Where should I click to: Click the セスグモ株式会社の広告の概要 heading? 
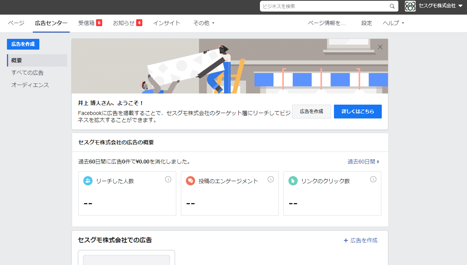click(x=116, y=142)
